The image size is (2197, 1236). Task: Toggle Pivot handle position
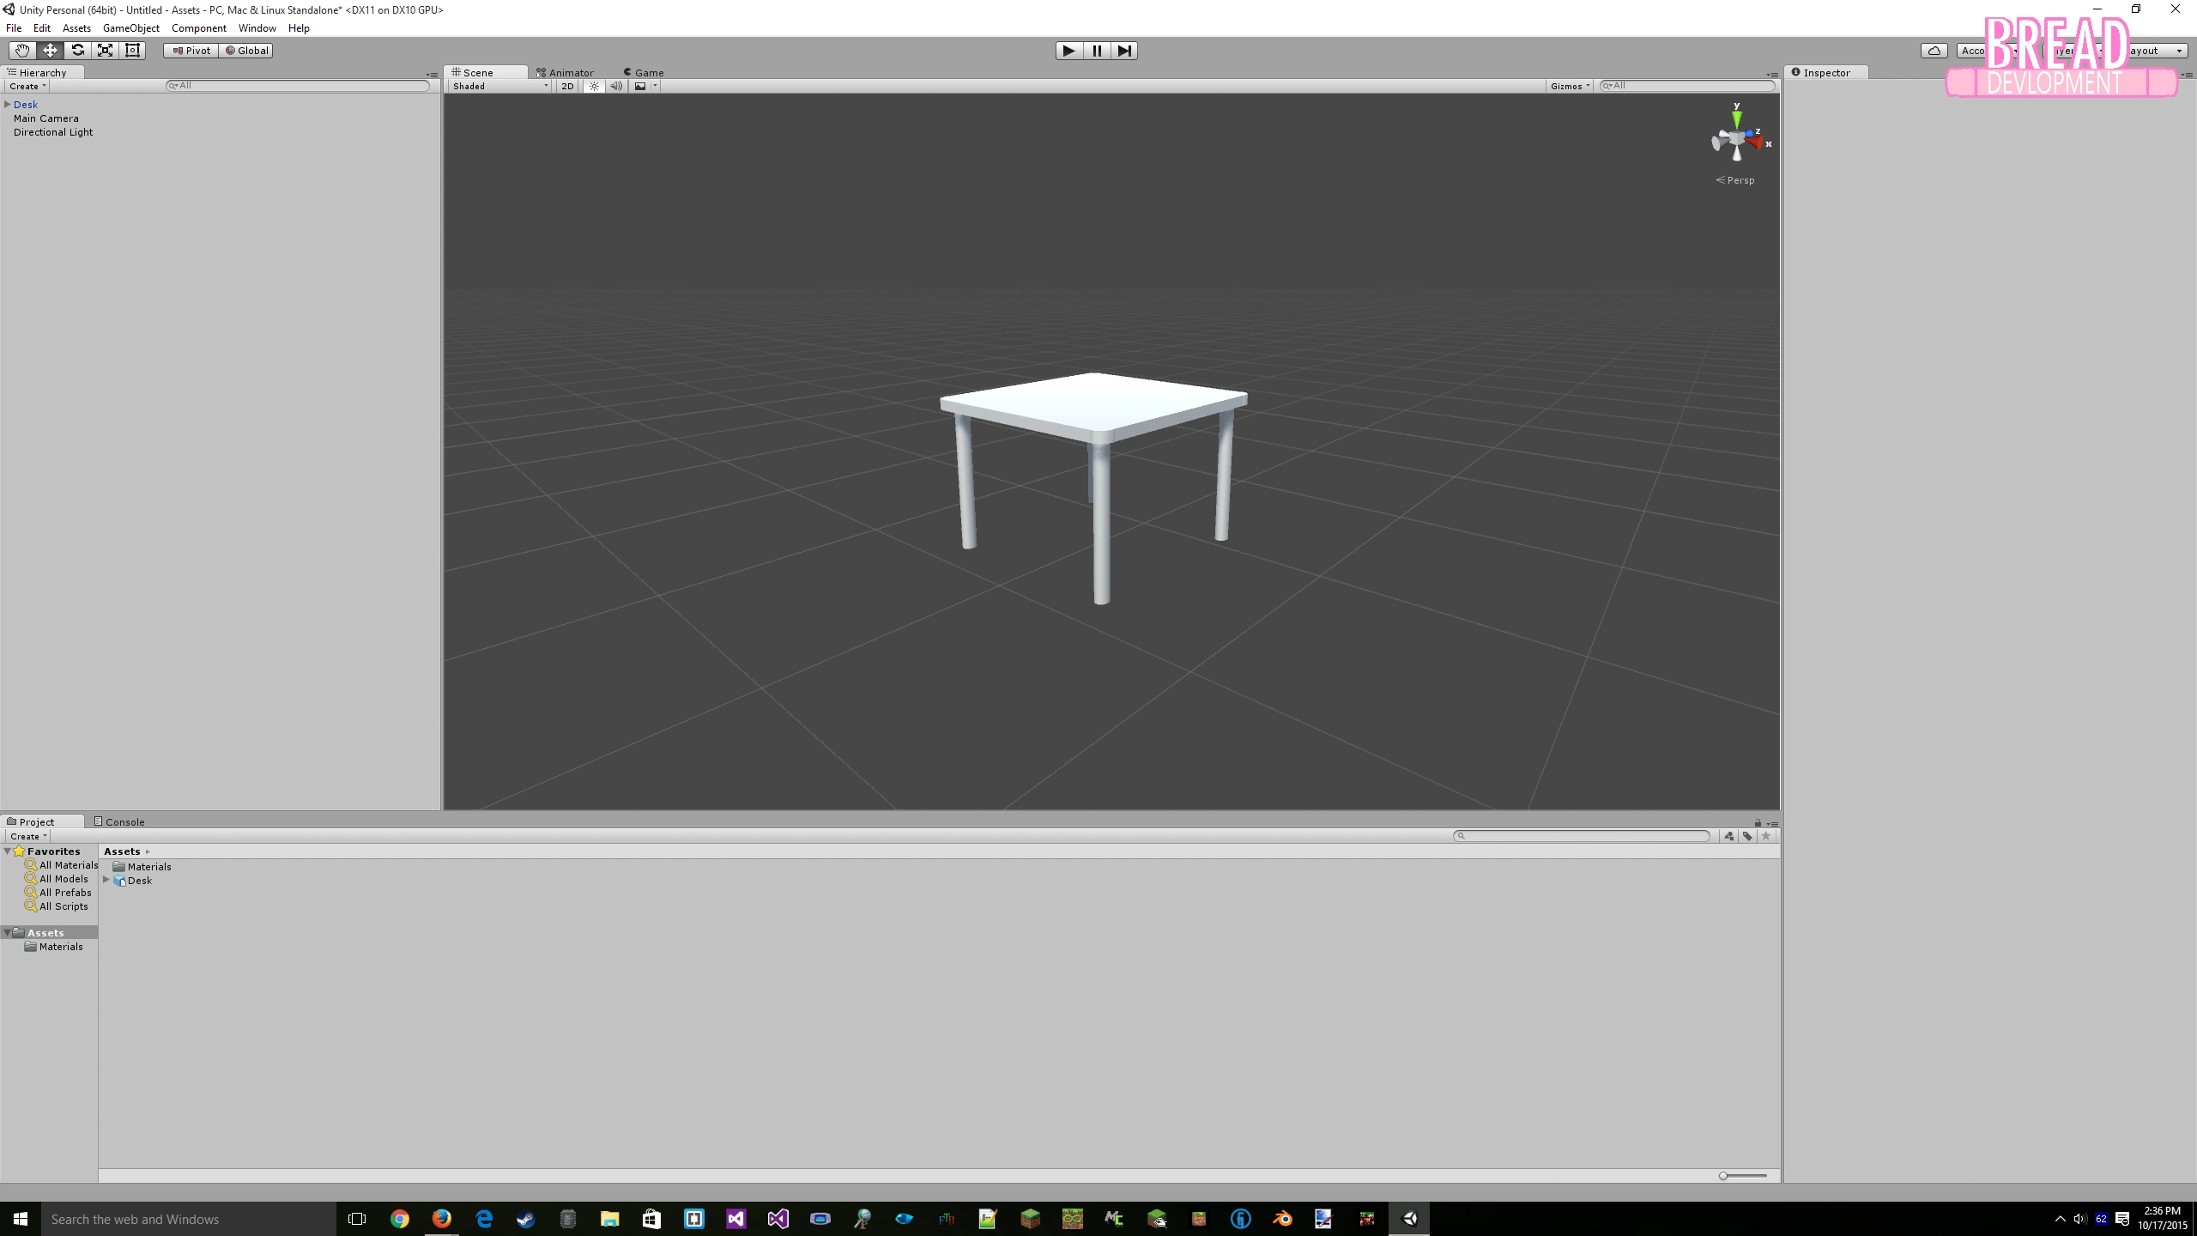(x=191, y=51)
